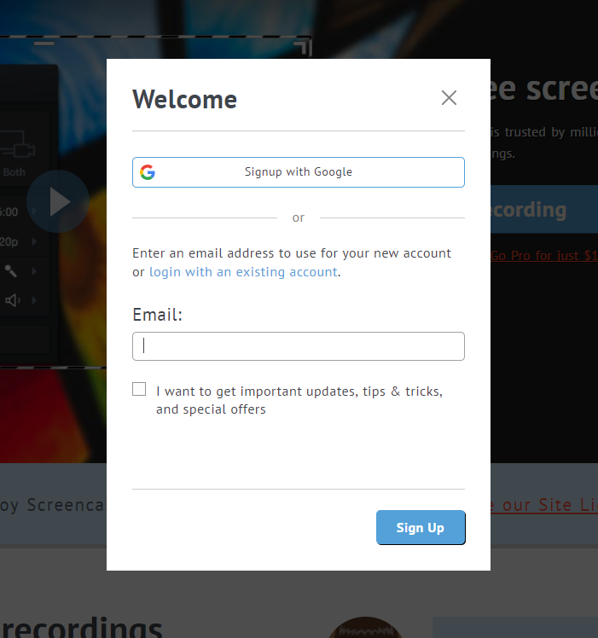Play the video with the round play button
The image size is (598, 638).
click(58, 202)
